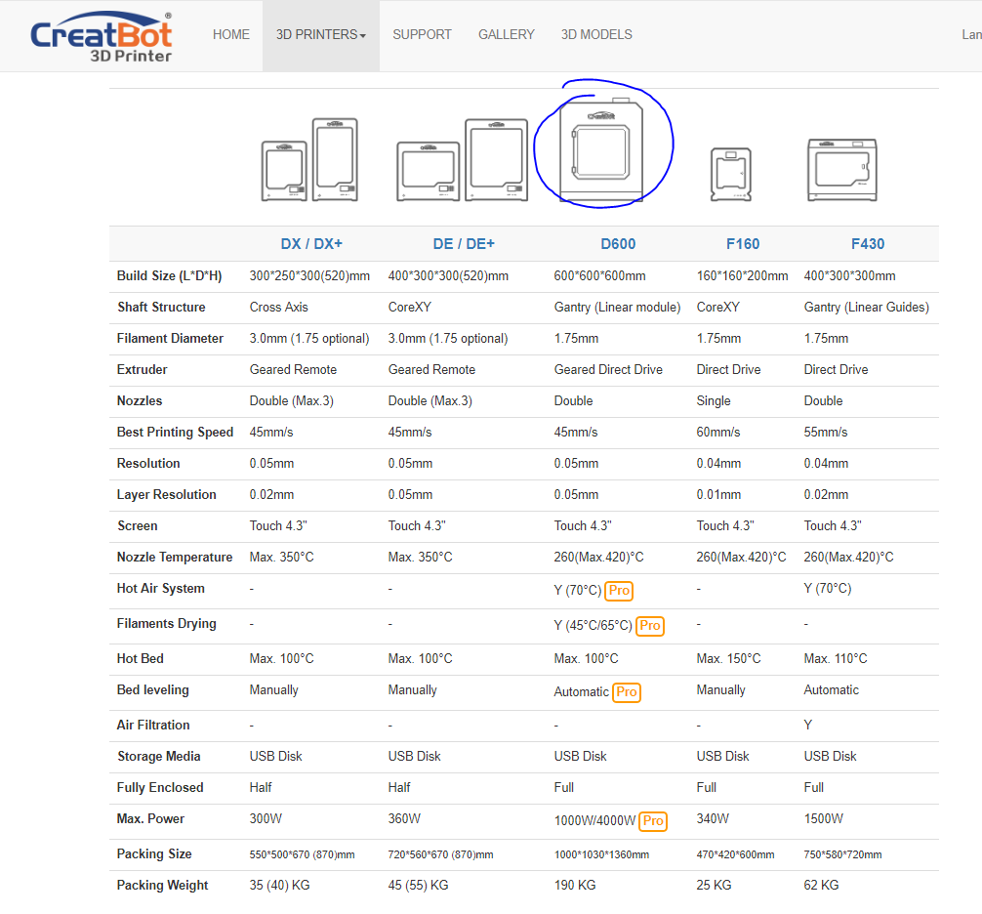Click the small DX printer image

click(x=284, y=171)
